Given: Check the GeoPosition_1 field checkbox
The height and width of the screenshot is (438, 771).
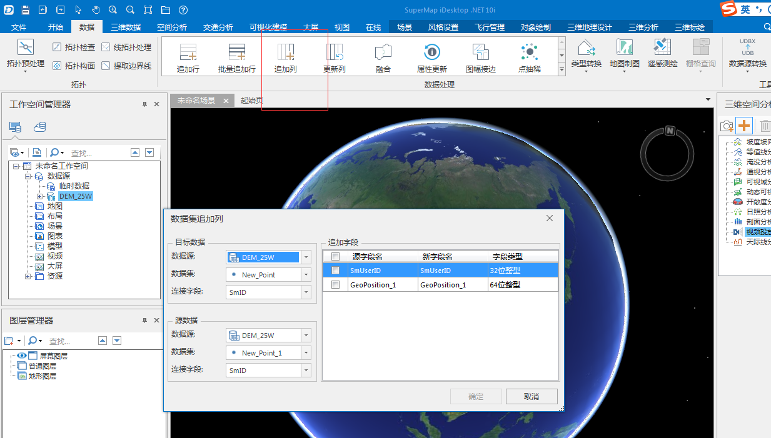Looking at the screenshot, I should pos(336,285).
